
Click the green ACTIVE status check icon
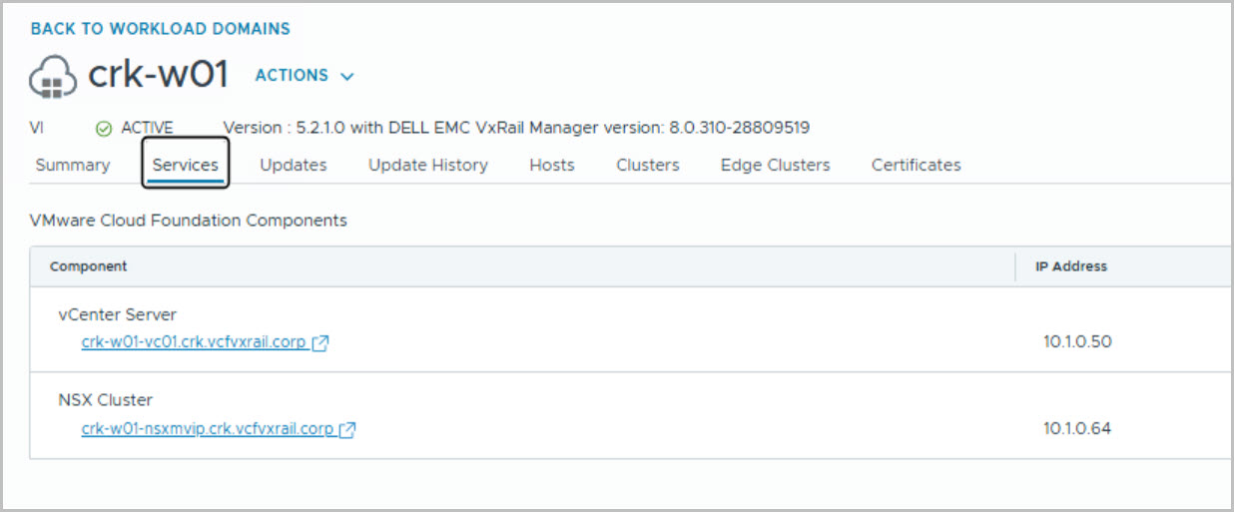pos(103,128)
